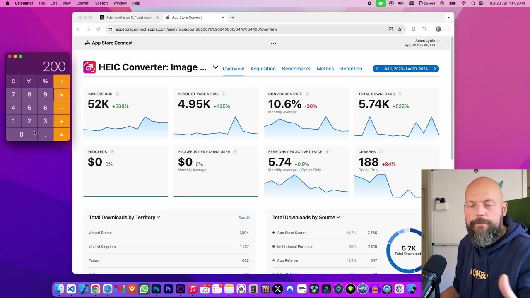Open App Store Connect ellipsis menu

pyautogui.click(x=273, y=43)
